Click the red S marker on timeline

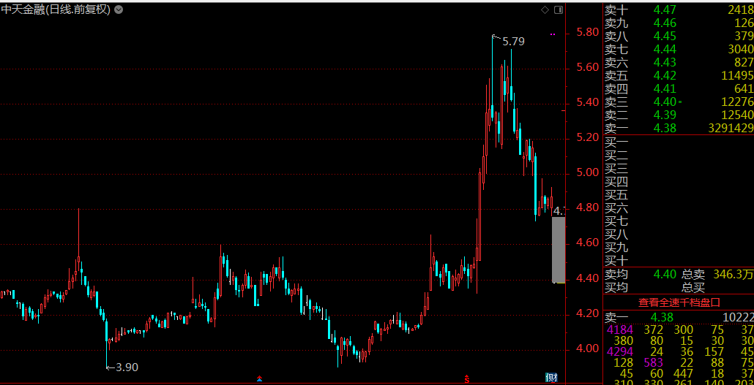pos(466,378)
